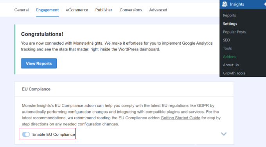Open the Insights menu header
Image resolution: width=266 pixels, height=147 pixels.
pos(243,4)
